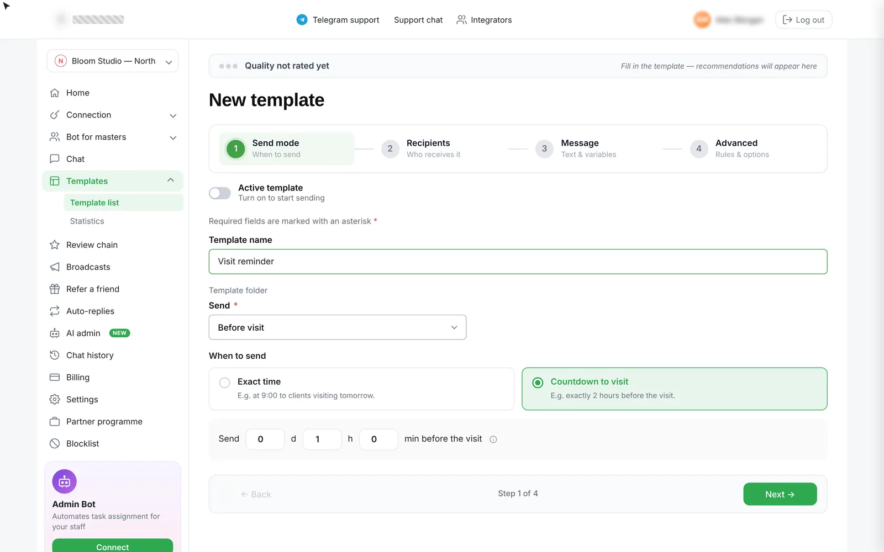
Task: Click the Chat bubble icon
Action: 55,159
